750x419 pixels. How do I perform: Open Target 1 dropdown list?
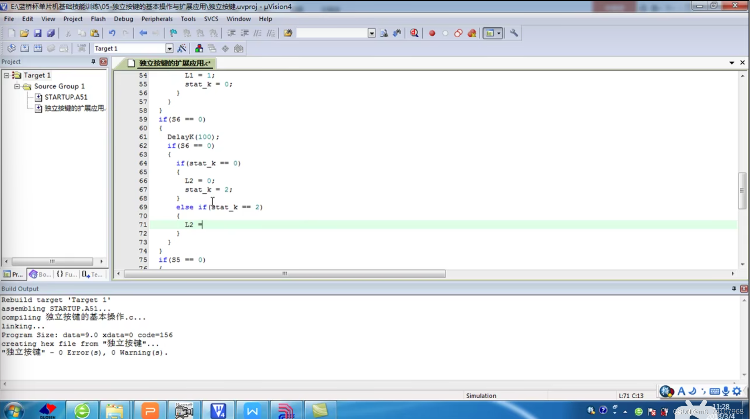pyautogui.click(x=169, y=48)
